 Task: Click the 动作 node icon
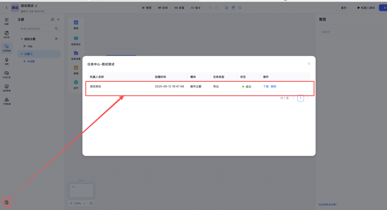pos(76,84)
